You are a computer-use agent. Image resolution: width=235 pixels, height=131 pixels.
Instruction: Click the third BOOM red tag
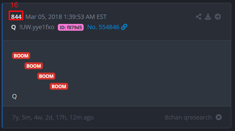click(46, 76)
